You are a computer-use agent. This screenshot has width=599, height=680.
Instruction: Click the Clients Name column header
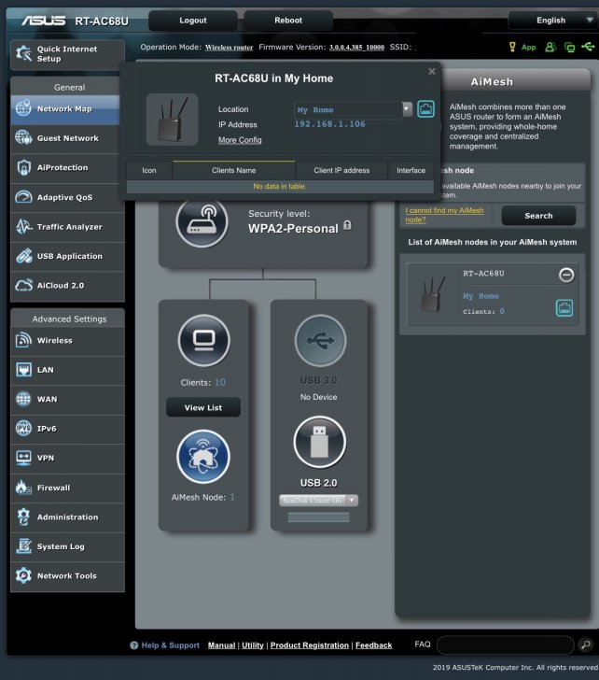coord(234,170)
